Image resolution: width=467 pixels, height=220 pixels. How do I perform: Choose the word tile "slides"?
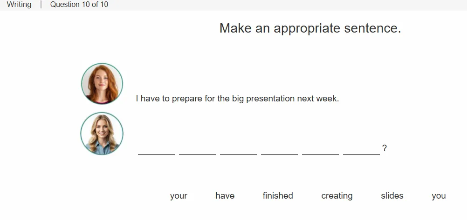392,196
